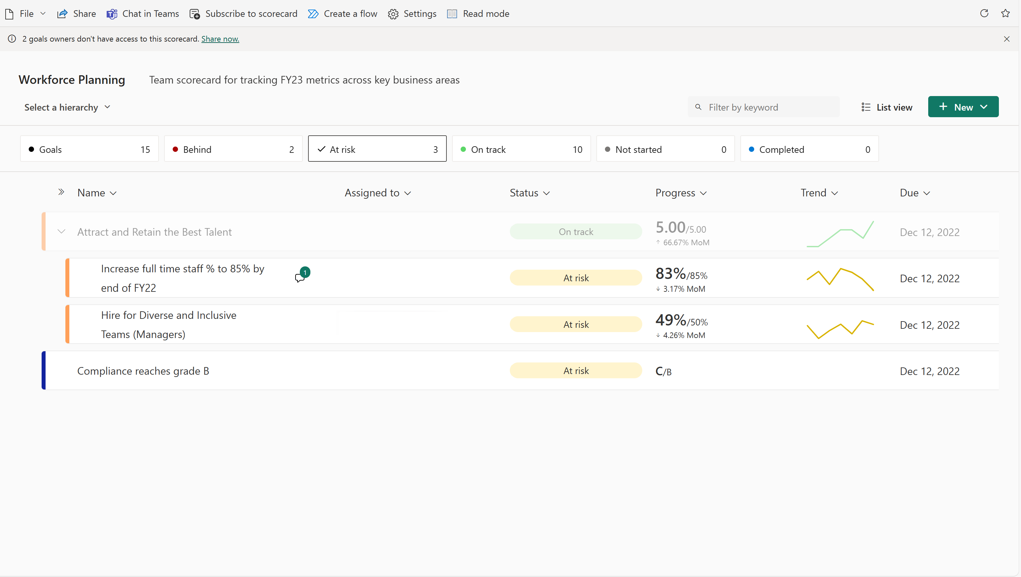Select the At risk filter tab

point(377,148)
